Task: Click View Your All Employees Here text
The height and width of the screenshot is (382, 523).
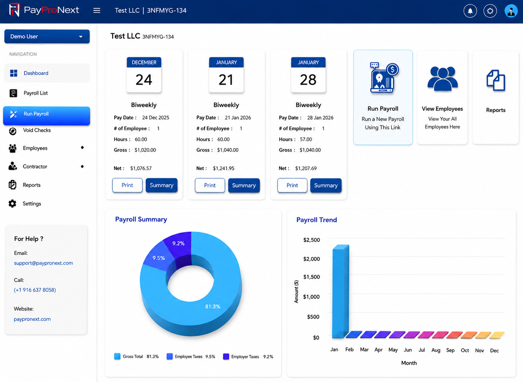Action: point(442,123)
